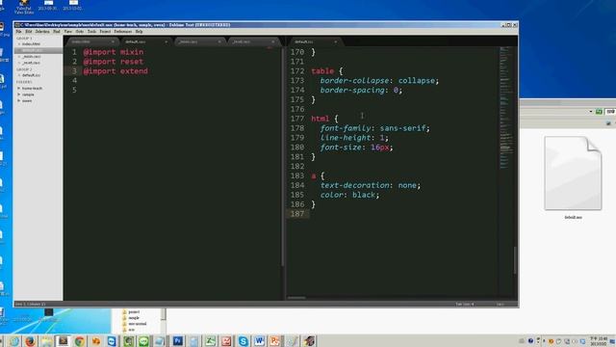Select default.sass file thumbnail in Explorer window
616x347 pixels.
(574, 173)
